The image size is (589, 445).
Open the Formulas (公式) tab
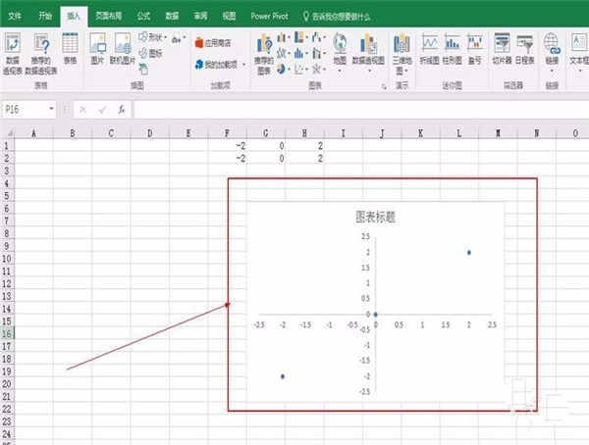tap(143, 16)
